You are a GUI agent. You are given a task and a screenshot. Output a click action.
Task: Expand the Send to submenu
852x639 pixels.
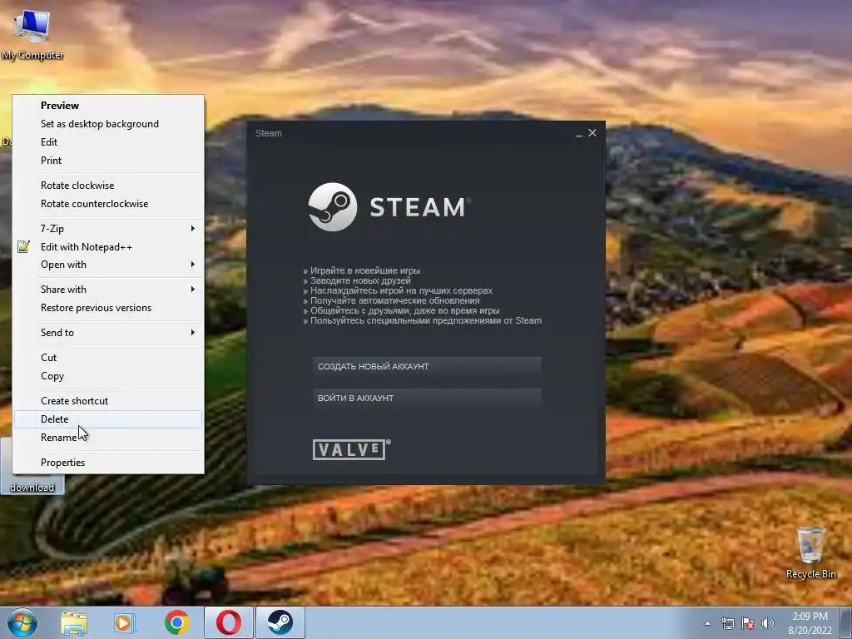tap(108, 333)
